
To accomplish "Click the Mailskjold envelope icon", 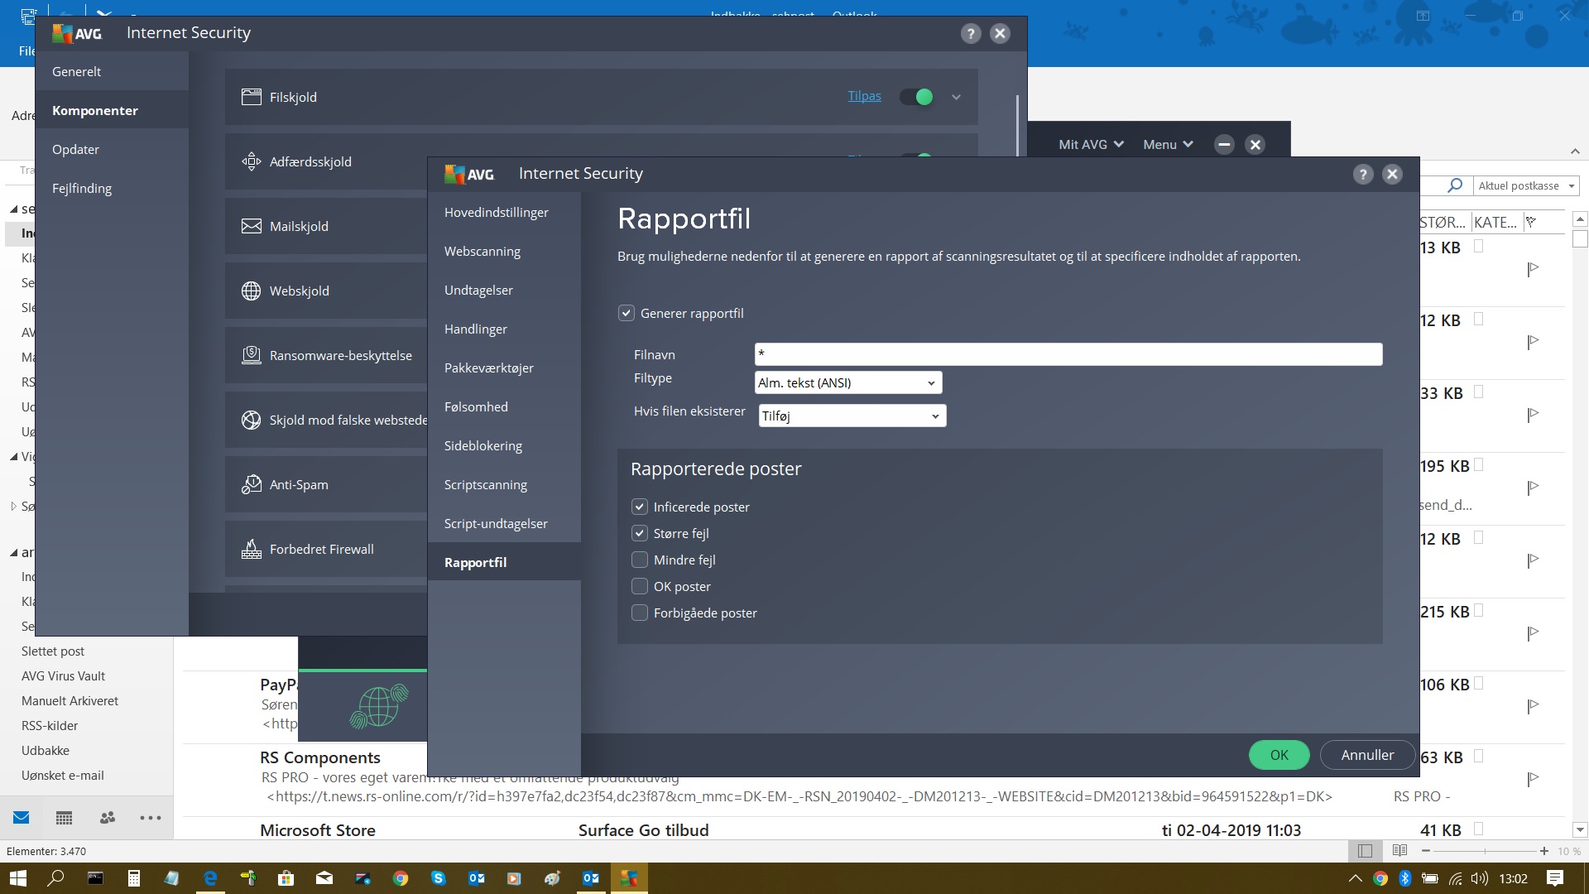I will (252, 226).
